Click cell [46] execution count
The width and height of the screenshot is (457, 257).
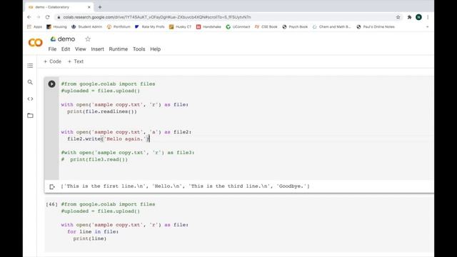click(x=51, y=204)
